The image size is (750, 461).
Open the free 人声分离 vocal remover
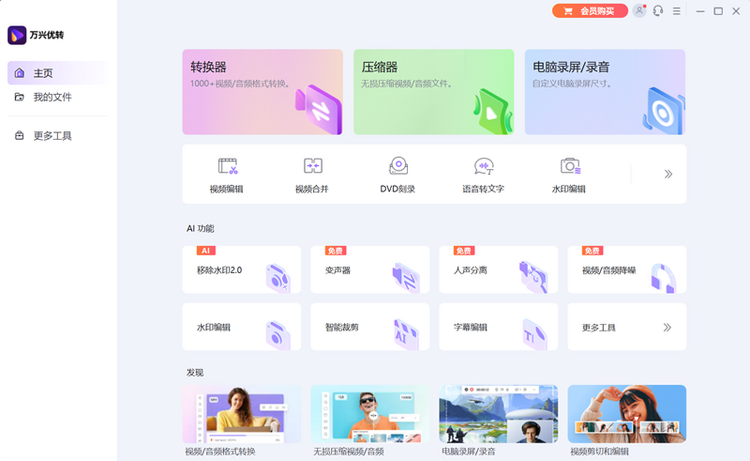tap(498, 270)
